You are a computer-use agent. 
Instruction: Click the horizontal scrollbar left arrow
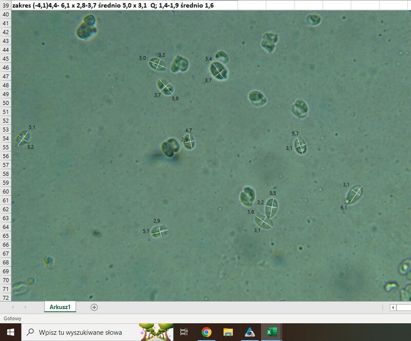(x=393, y=308)
